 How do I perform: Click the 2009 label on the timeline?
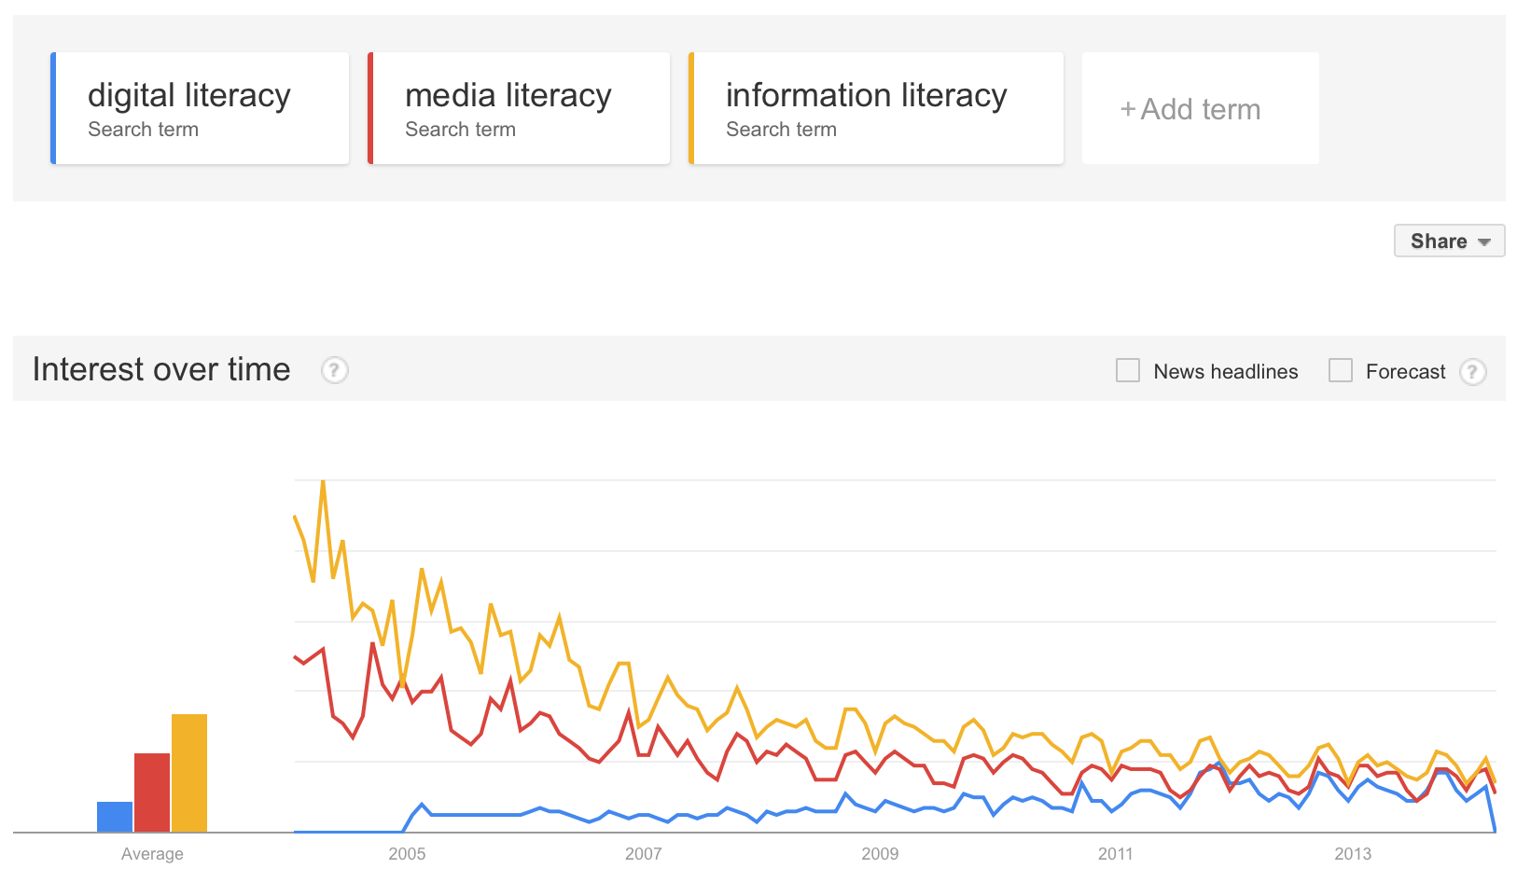pyautogui.click(x=880, y=854)
